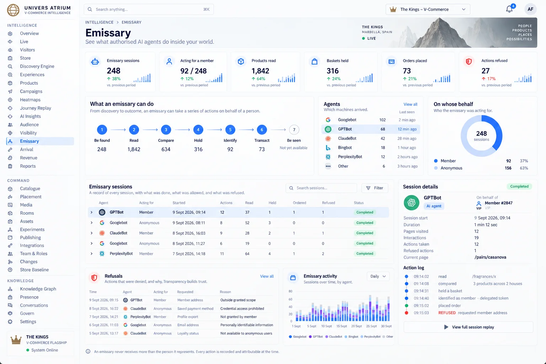This screenshot has height=364, width=546.
Task: Click the Baskets held bag icon
Action: point(314,61)
